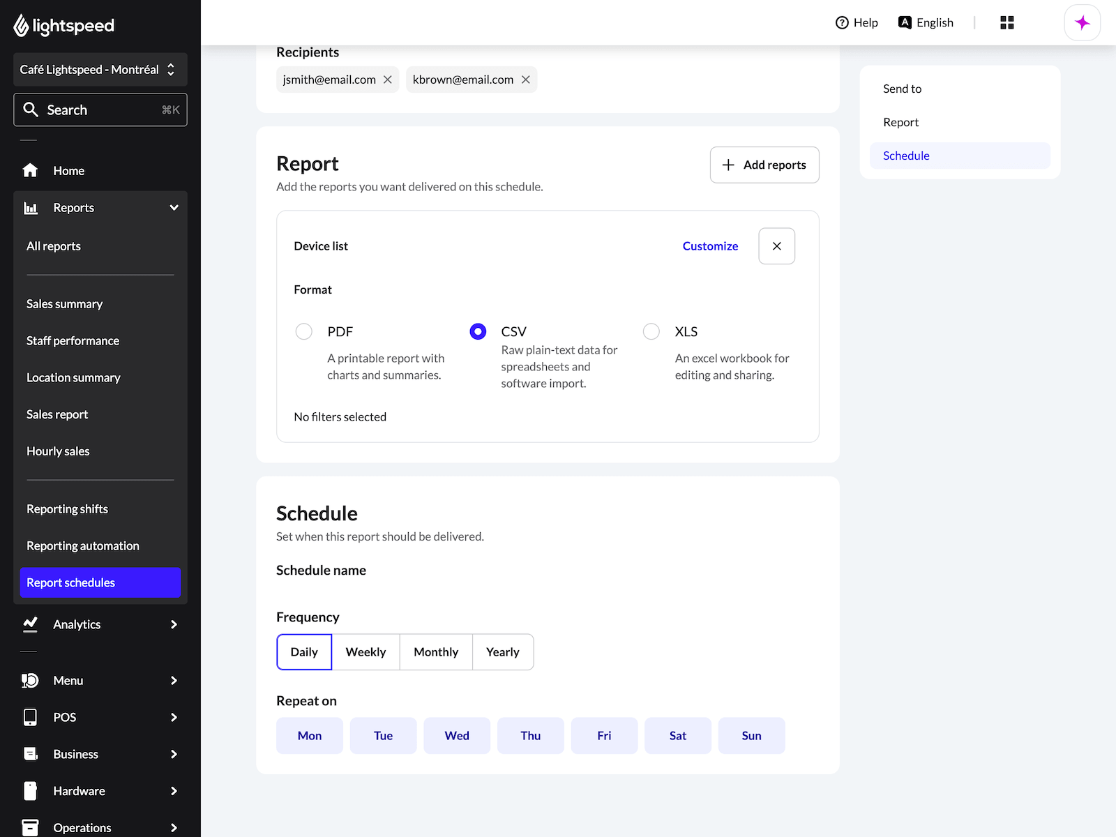Open Report schedules page
The width and height of the screenshot is (1116, 837).
[x=100, y=582]
